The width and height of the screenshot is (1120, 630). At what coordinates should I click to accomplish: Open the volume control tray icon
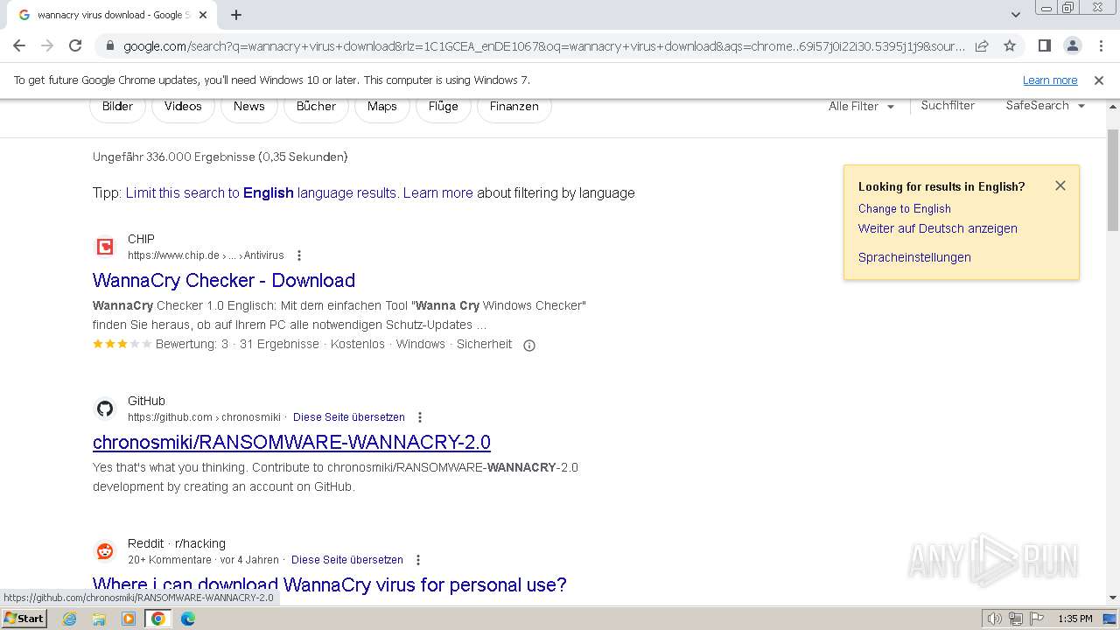click(x=994, y=619)
